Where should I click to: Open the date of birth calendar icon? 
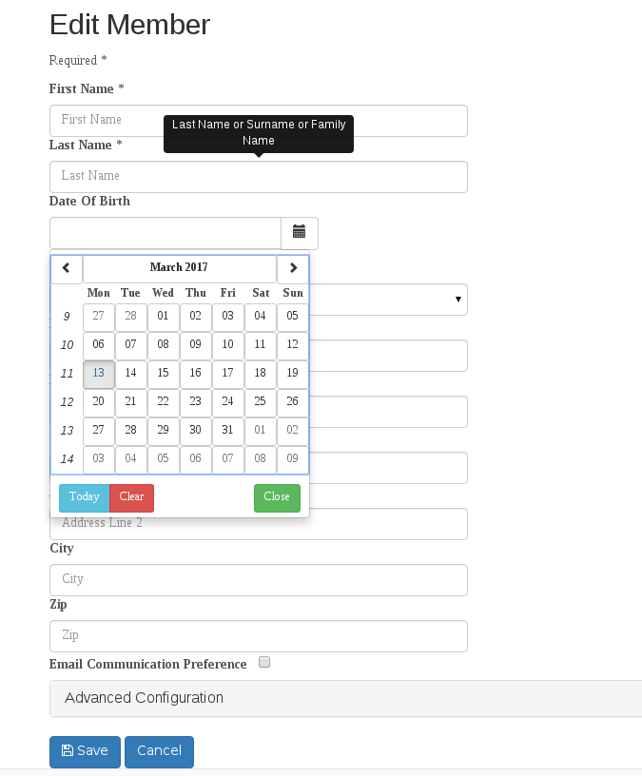[x=299, y=233]
